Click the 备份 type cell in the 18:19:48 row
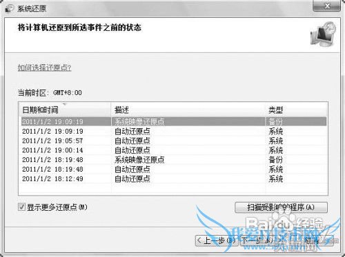The height and width of the screenshot is (257, 345). [276, 160]
